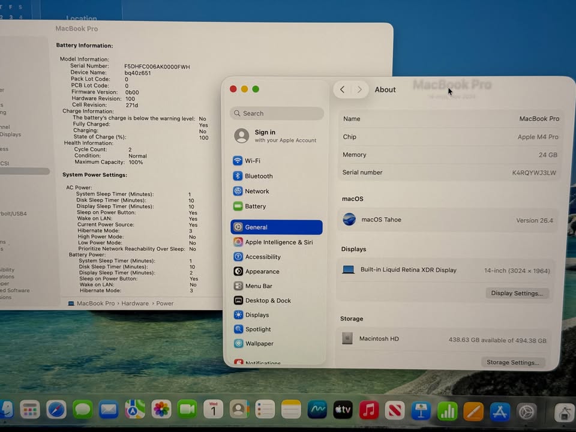Open Accessibility settings
The height and width of the screenshot is (432, 576).
tap(263, 257)
